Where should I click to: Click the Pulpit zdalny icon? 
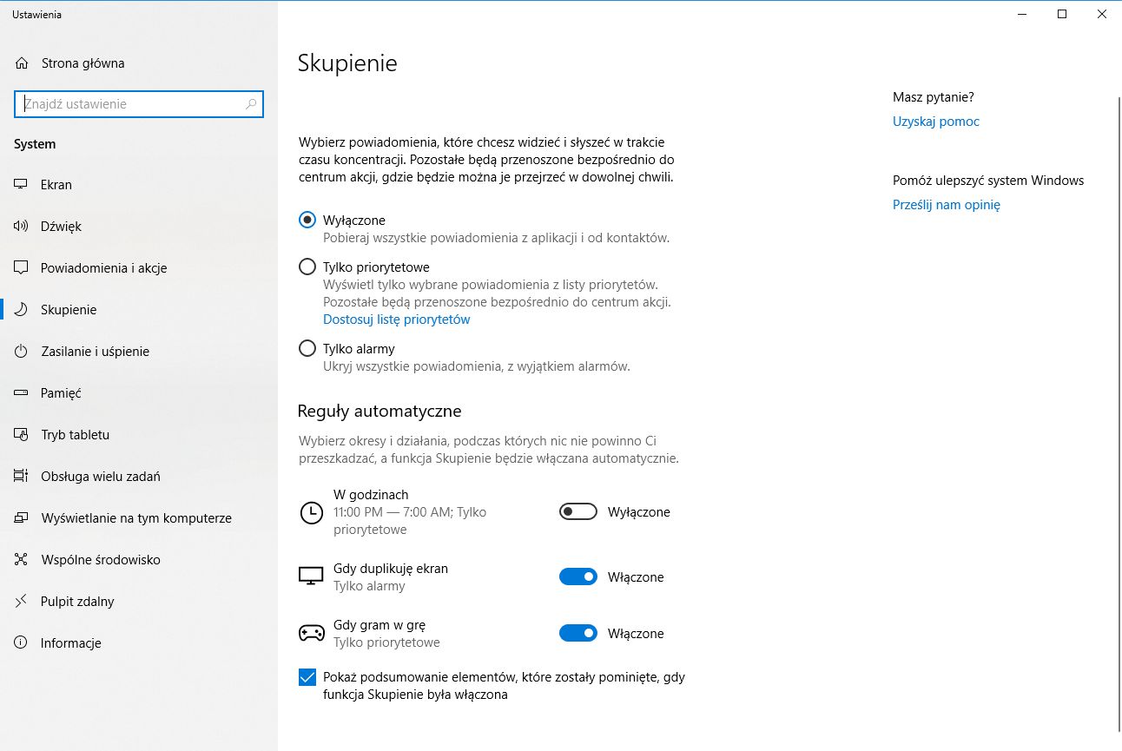pos(22,602)
